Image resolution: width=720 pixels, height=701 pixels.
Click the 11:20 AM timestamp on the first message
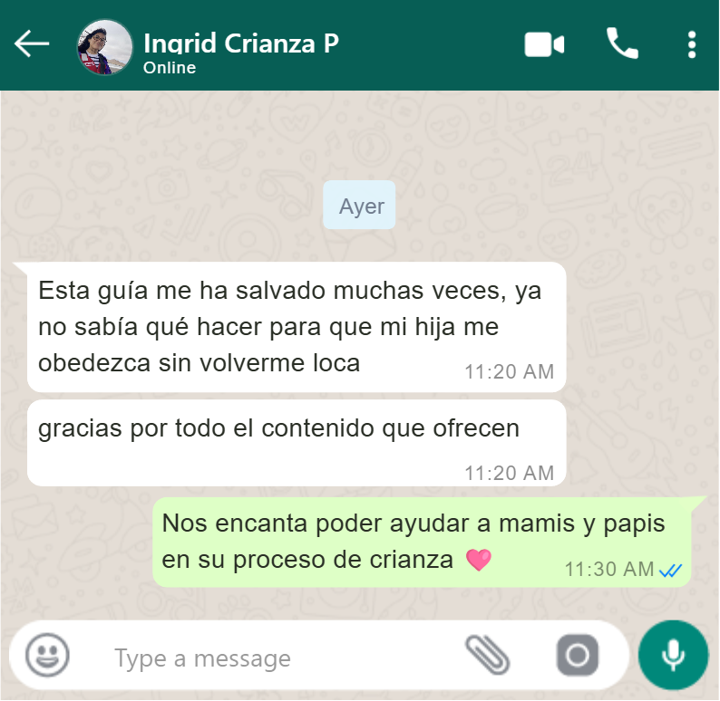click(x=510, y=372)
